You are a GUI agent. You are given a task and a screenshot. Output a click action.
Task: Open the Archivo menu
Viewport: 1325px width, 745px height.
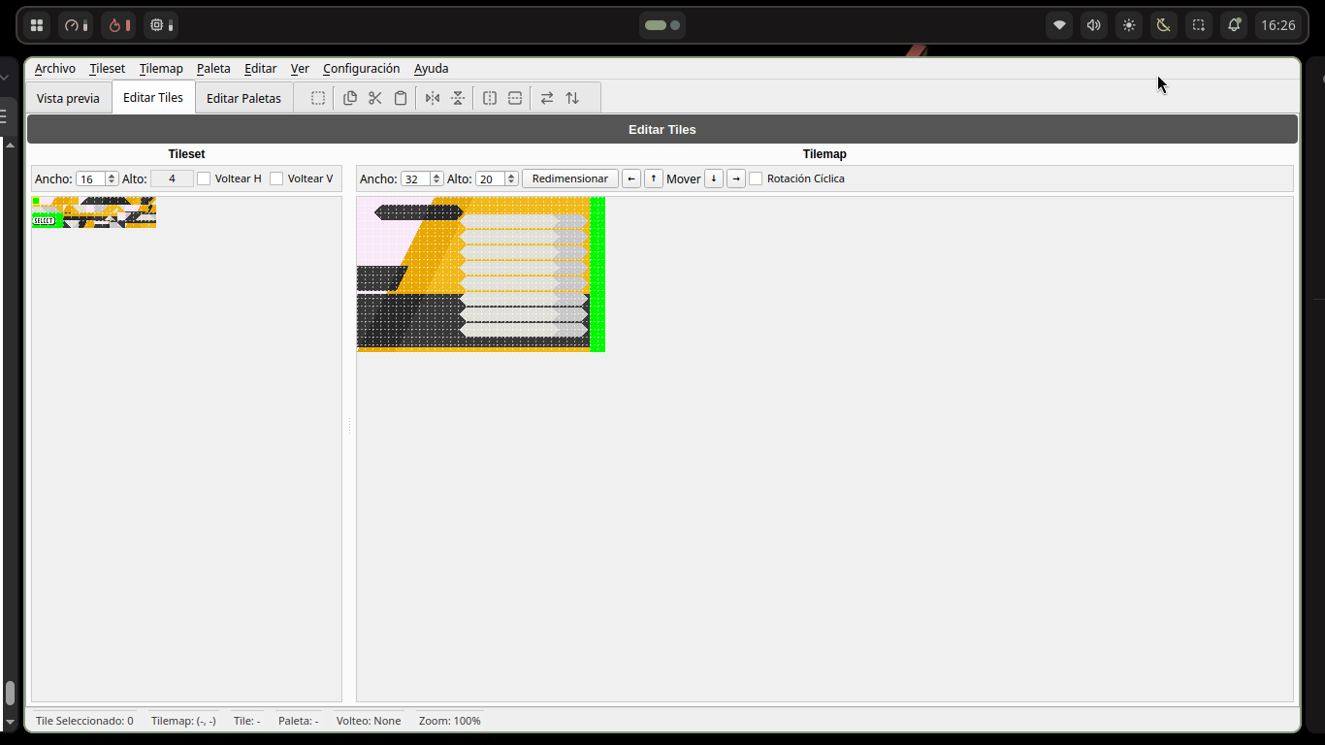click(x=55, y=69)
